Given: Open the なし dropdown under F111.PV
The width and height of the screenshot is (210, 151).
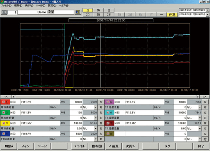Looking at the screenshot, I should [x=96, y=107].
